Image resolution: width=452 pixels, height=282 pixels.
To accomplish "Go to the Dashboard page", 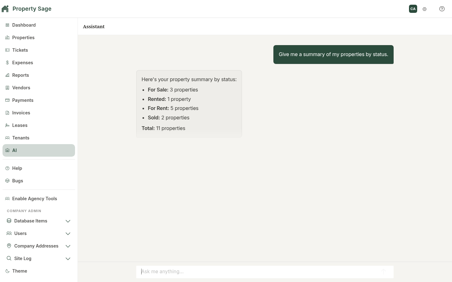I will coord(39,25).
